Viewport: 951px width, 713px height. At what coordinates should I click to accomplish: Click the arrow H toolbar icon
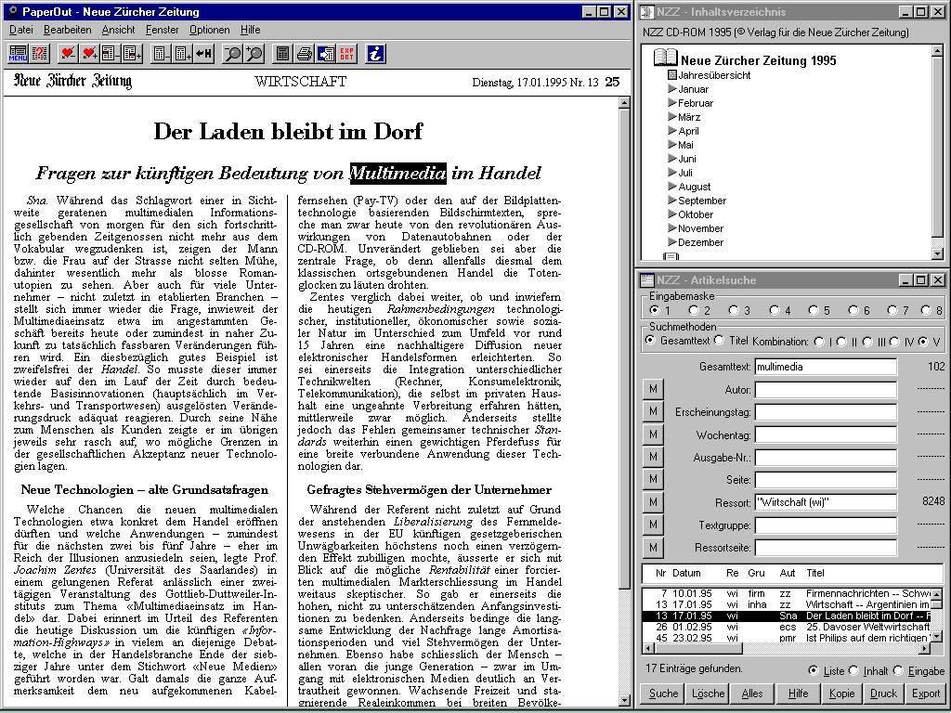[203, 54]
